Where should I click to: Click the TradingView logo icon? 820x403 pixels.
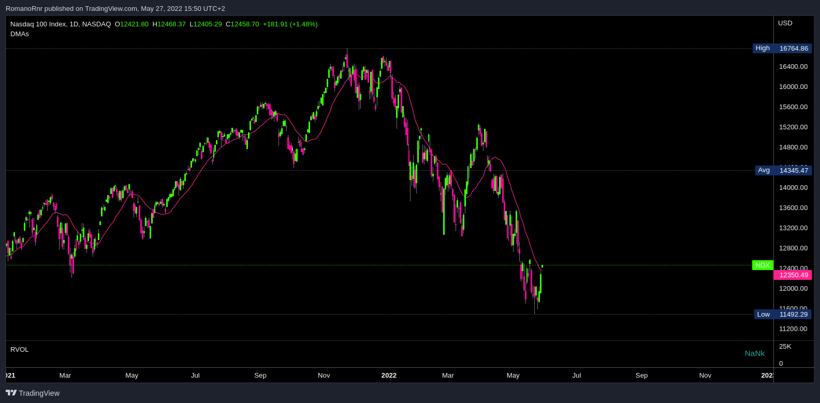pyautogui.click(x=11, y=393)
